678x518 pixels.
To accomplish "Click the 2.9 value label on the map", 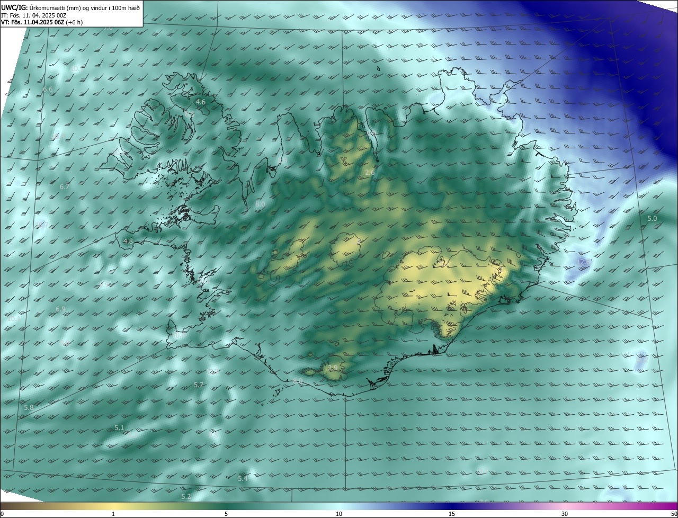I will tap(333, 368).
